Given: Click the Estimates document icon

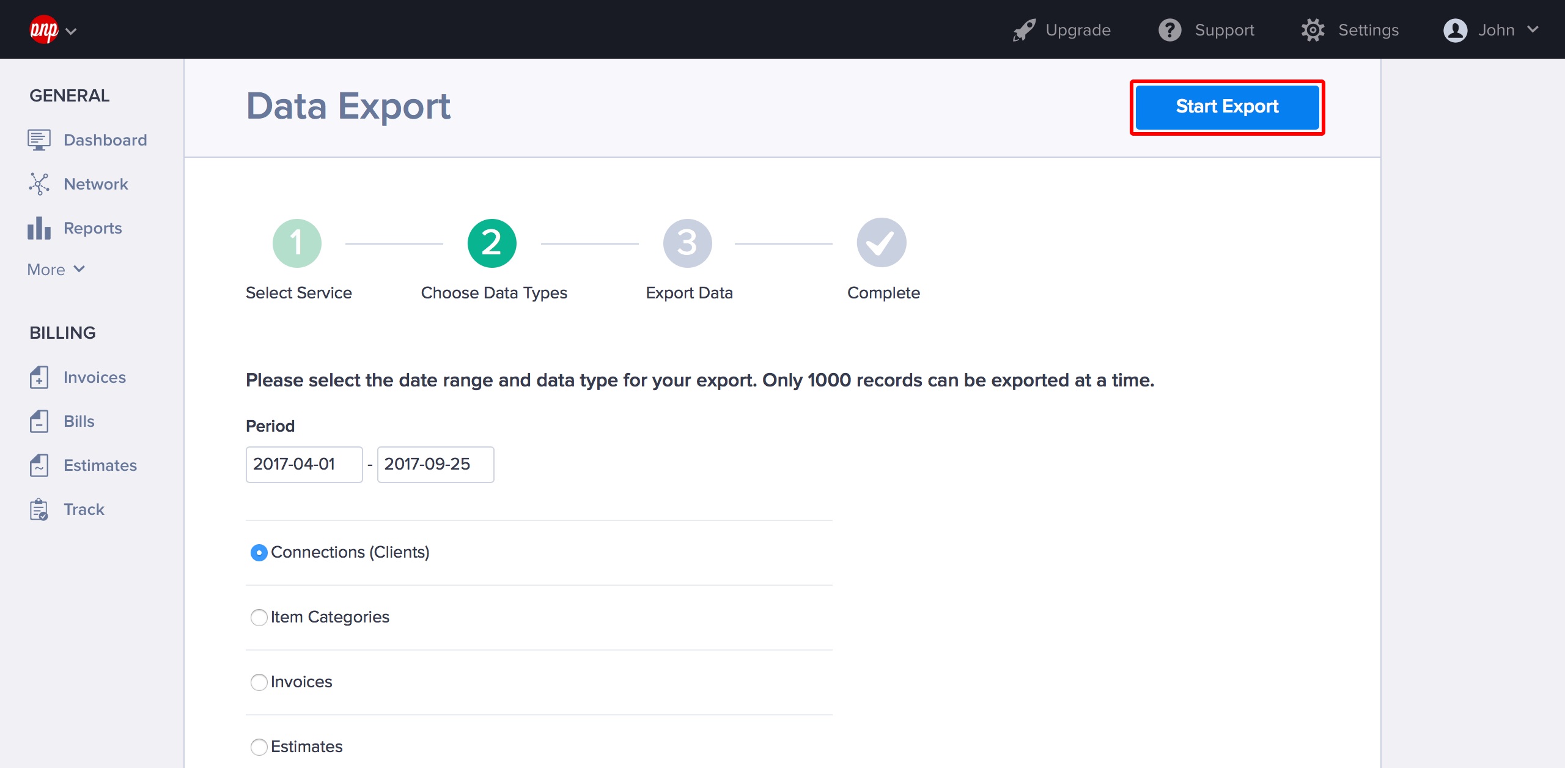Looking at the screenshot, I should pyautogui.click(x=39, y=465).
